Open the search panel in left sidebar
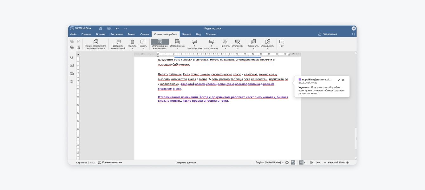Image resolution: width=425 pixels, height=190 pixels. (x=72, y=58)
